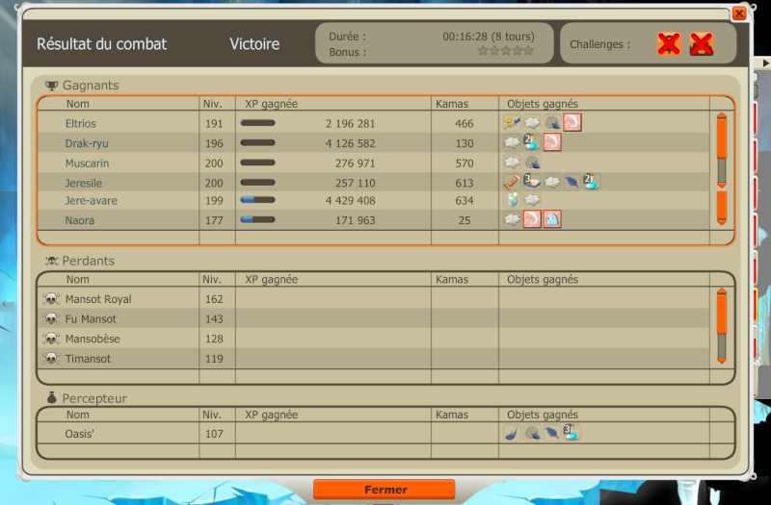Click the Perdants list scrollbar thumb

[x=722, y=315]
